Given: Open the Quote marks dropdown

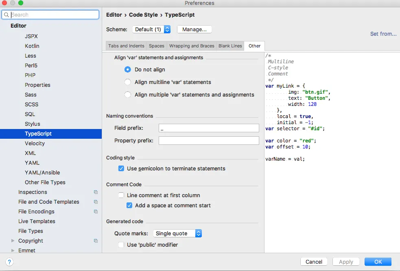Looking at the screenshot, I should tap(177, 233).
